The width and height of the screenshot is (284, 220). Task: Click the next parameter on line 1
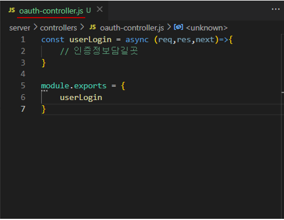click(x=205, y=40)
